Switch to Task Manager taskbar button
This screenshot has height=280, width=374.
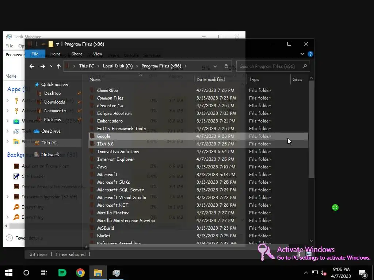[x=116, y=273]
